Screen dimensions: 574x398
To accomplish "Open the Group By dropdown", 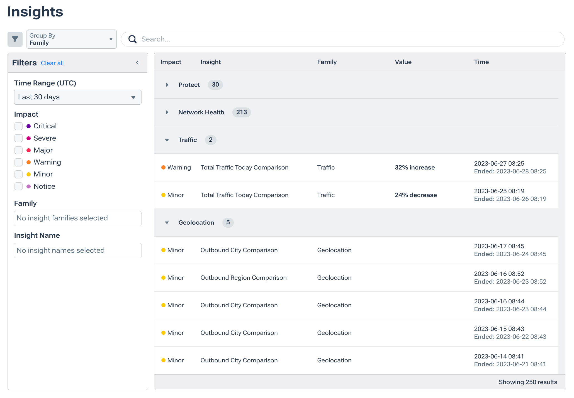I will pyautogui.click(x=71, y=39).
